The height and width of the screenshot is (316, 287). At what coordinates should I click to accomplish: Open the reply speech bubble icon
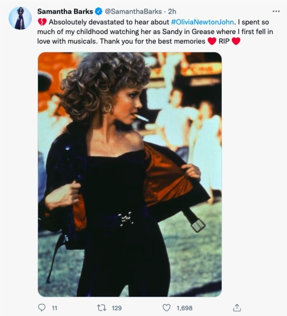tap(42, 308)
